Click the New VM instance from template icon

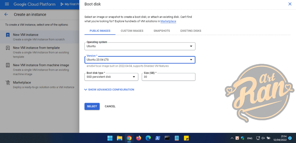(8, 48)
